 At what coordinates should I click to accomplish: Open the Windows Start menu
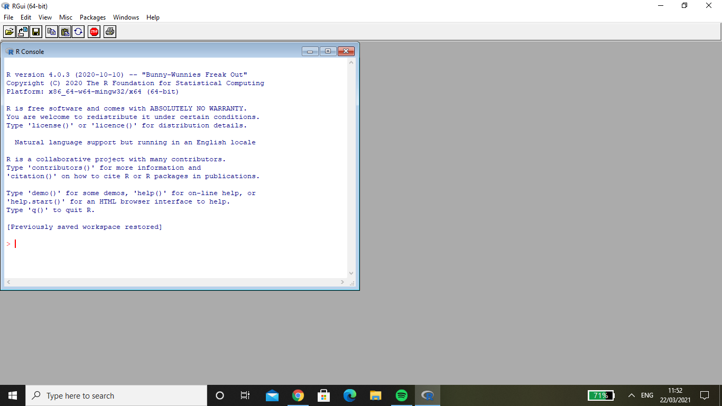tap(13, 395)
